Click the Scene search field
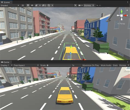130x110 pixels. point(112,5)
